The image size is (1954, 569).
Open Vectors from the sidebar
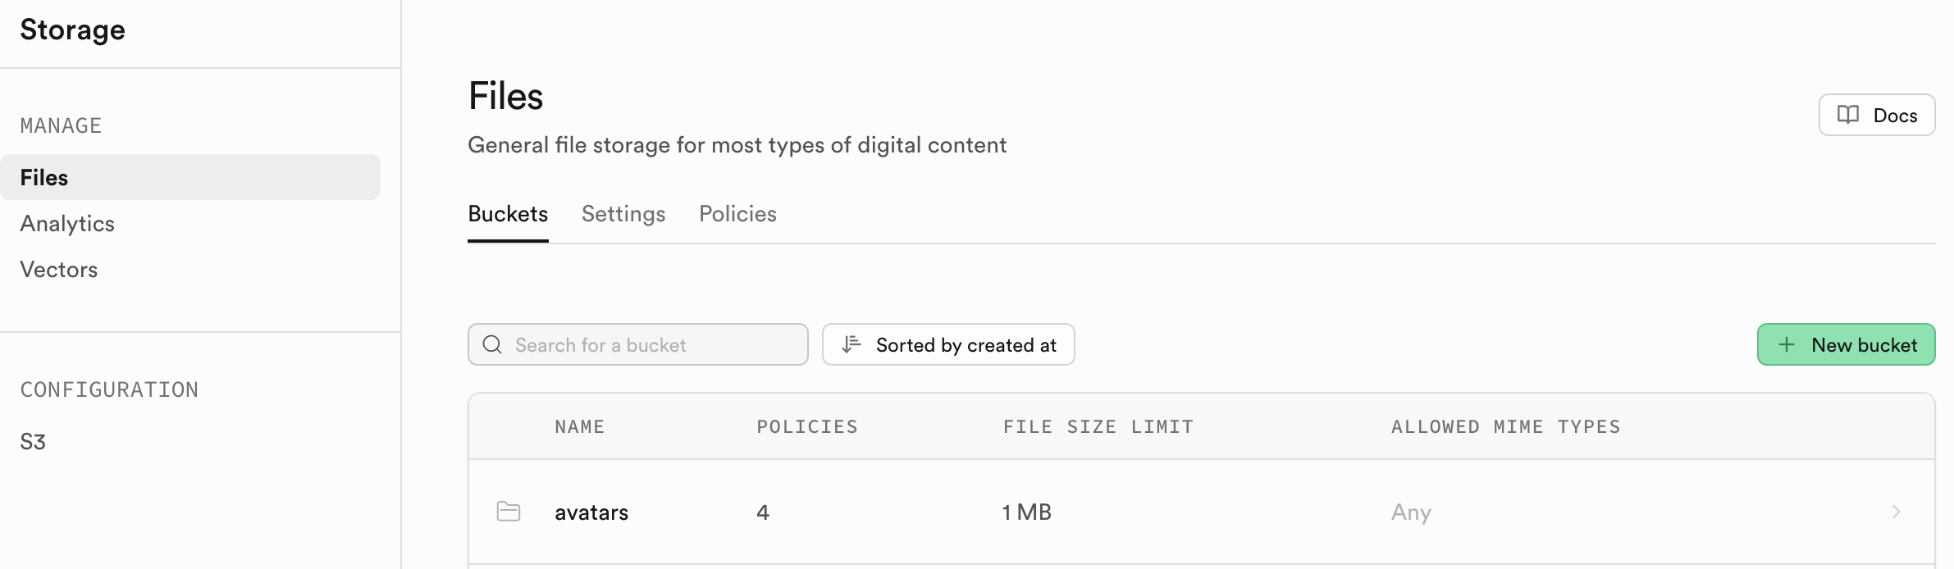click(59, 269)
